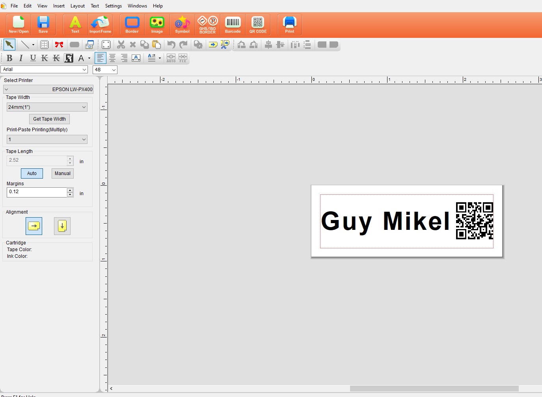This screenshot has width=542, height=397.
Task: Set vertical tape alignment with down-arrow button
Action: (62, 226)
